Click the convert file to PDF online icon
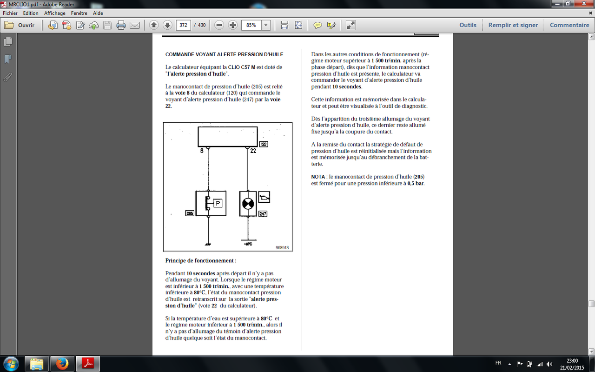Screen dimensions: 595x372 53,25
